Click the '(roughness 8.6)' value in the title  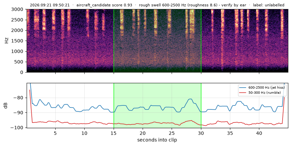[202, 5]
